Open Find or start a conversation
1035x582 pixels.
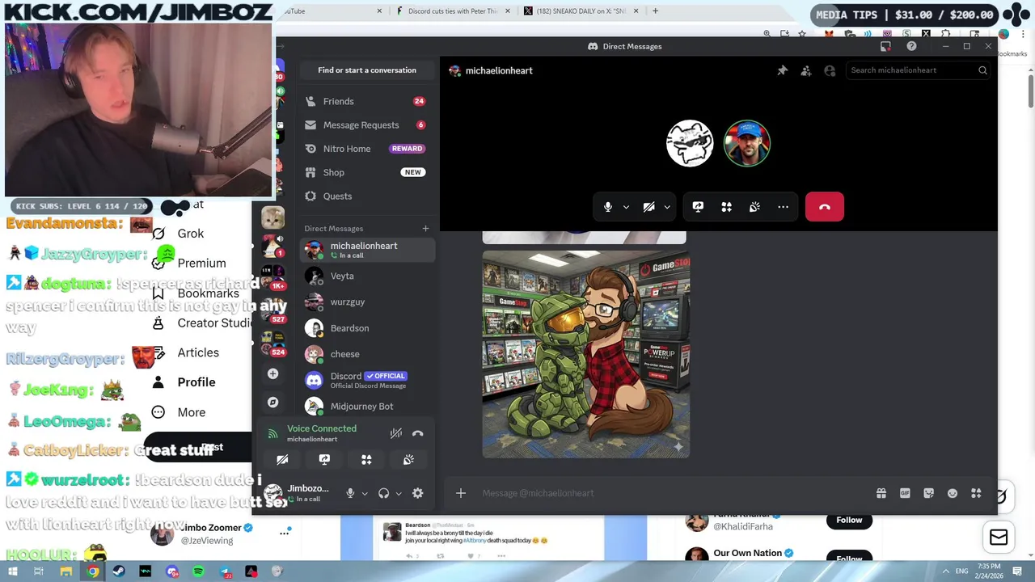coord(367,70)
